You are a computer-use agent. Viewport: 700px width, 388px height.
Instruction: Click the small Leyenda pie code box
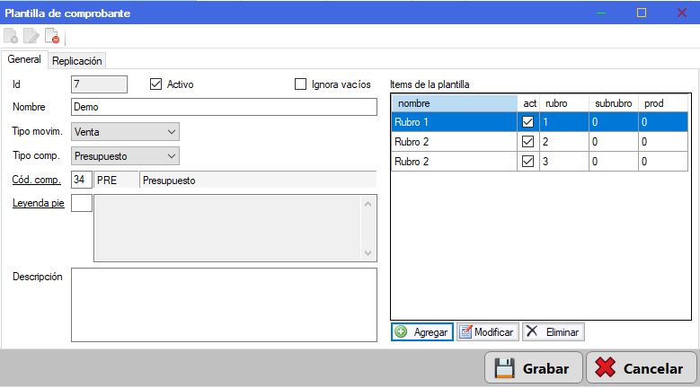82,203
